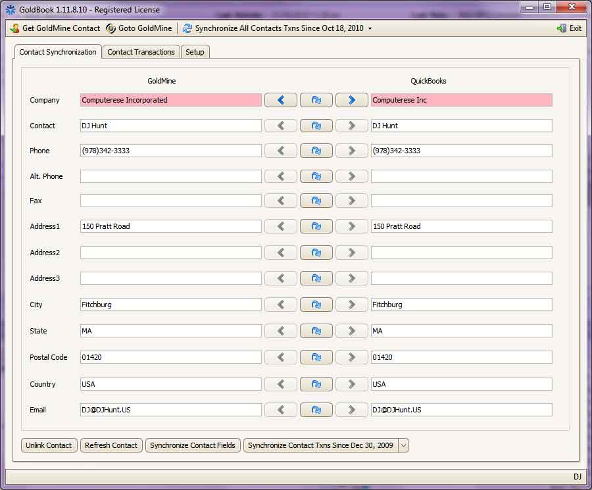Image resolution: width=592 pixels, height=490 pixels.
Task: Click the QuickBooks Postal Code field
Action: tap(461, 357)
